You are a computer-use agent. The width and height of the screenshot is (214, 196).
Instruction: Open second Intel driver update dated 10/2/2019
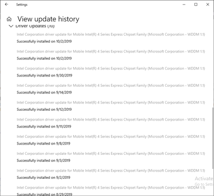111,51
